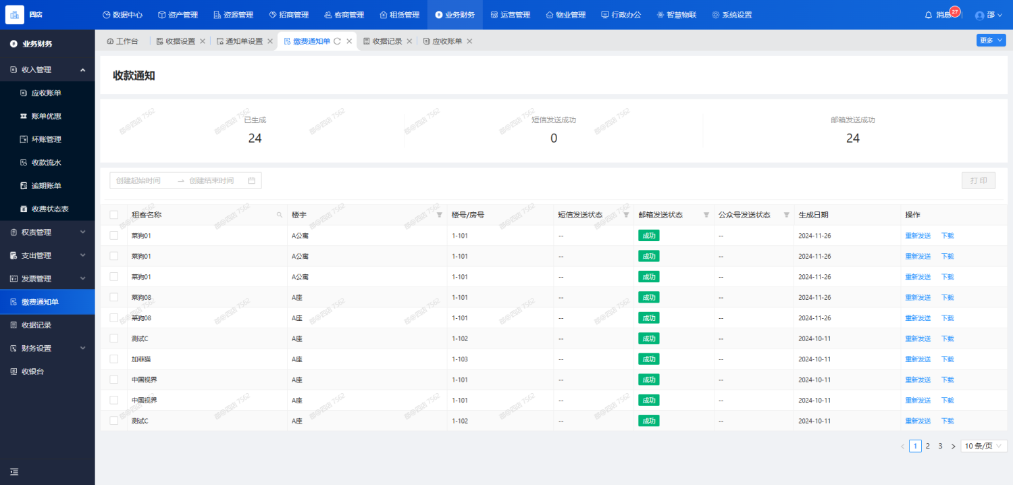Select the first 菜狗01 row checkbox
1013x485 pixels.
point(113,236)
